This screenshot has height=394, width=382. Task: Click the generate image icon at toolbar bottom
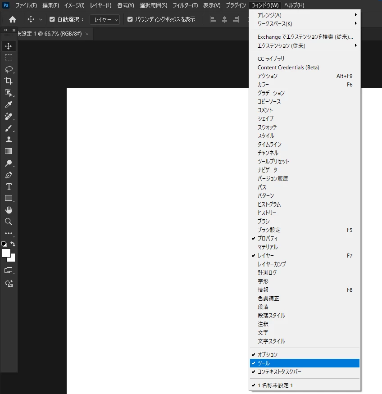click(9, 284)
